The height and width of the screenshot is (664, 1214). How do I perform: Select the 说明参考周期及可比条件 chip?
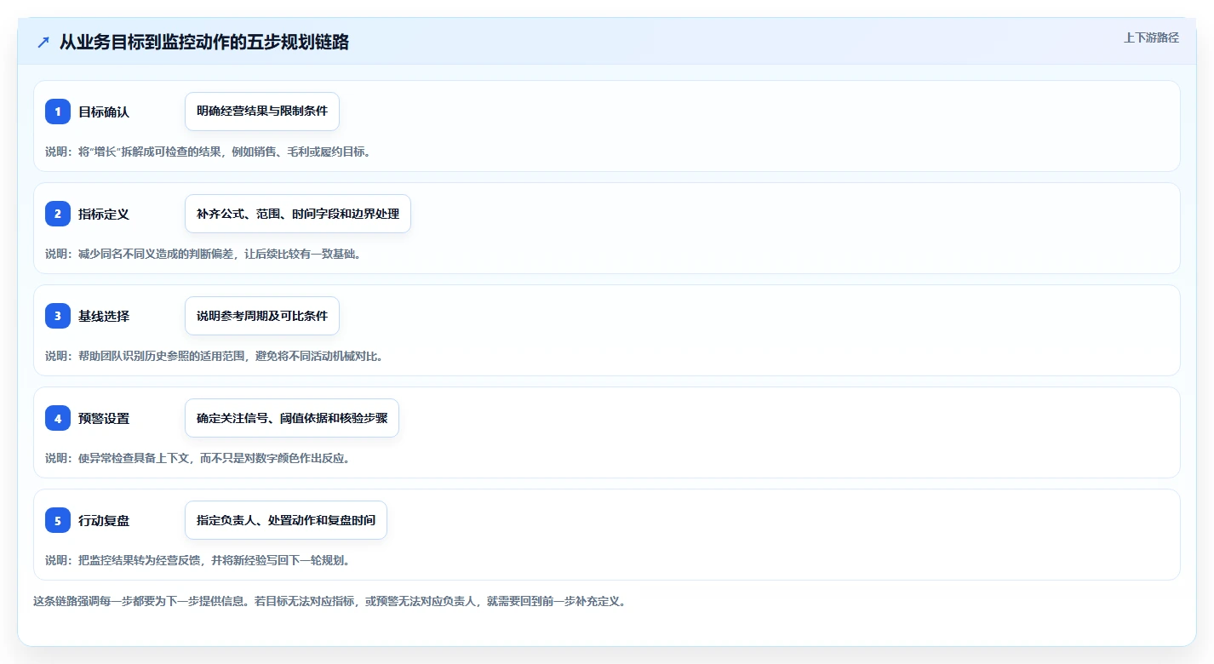pyautogui.click(x=262, y=316)
